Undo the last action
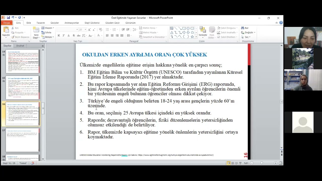The width and height of the screenshot is (322, 181). (13, 18)
